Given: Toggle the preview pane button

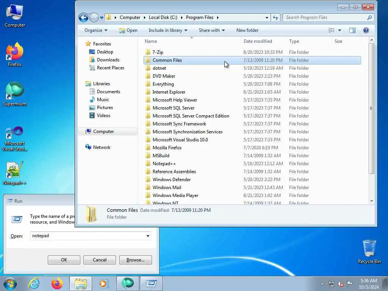Looking at the screenshot, I should pos(352,30).
